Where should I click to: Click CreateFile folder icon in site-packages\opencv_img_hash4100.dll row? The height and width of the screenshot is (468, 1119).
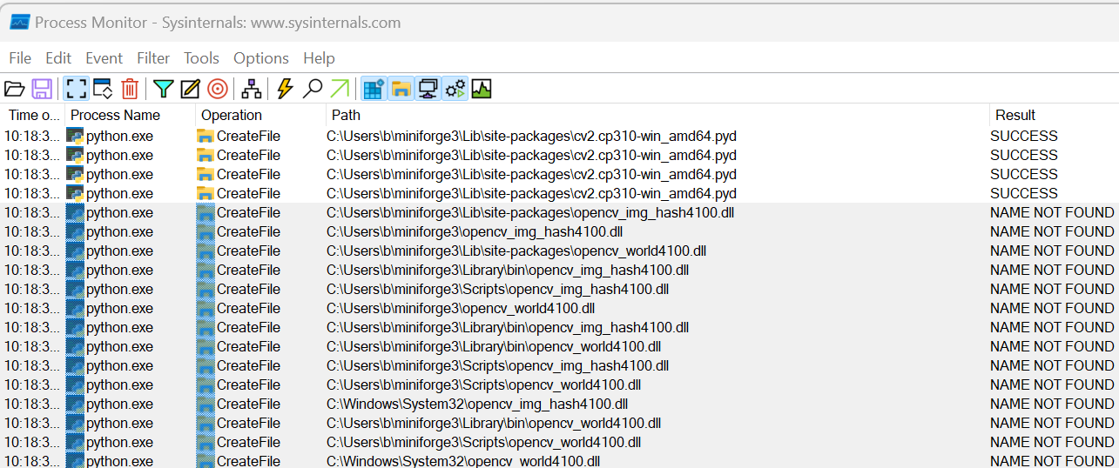[206, 212]
